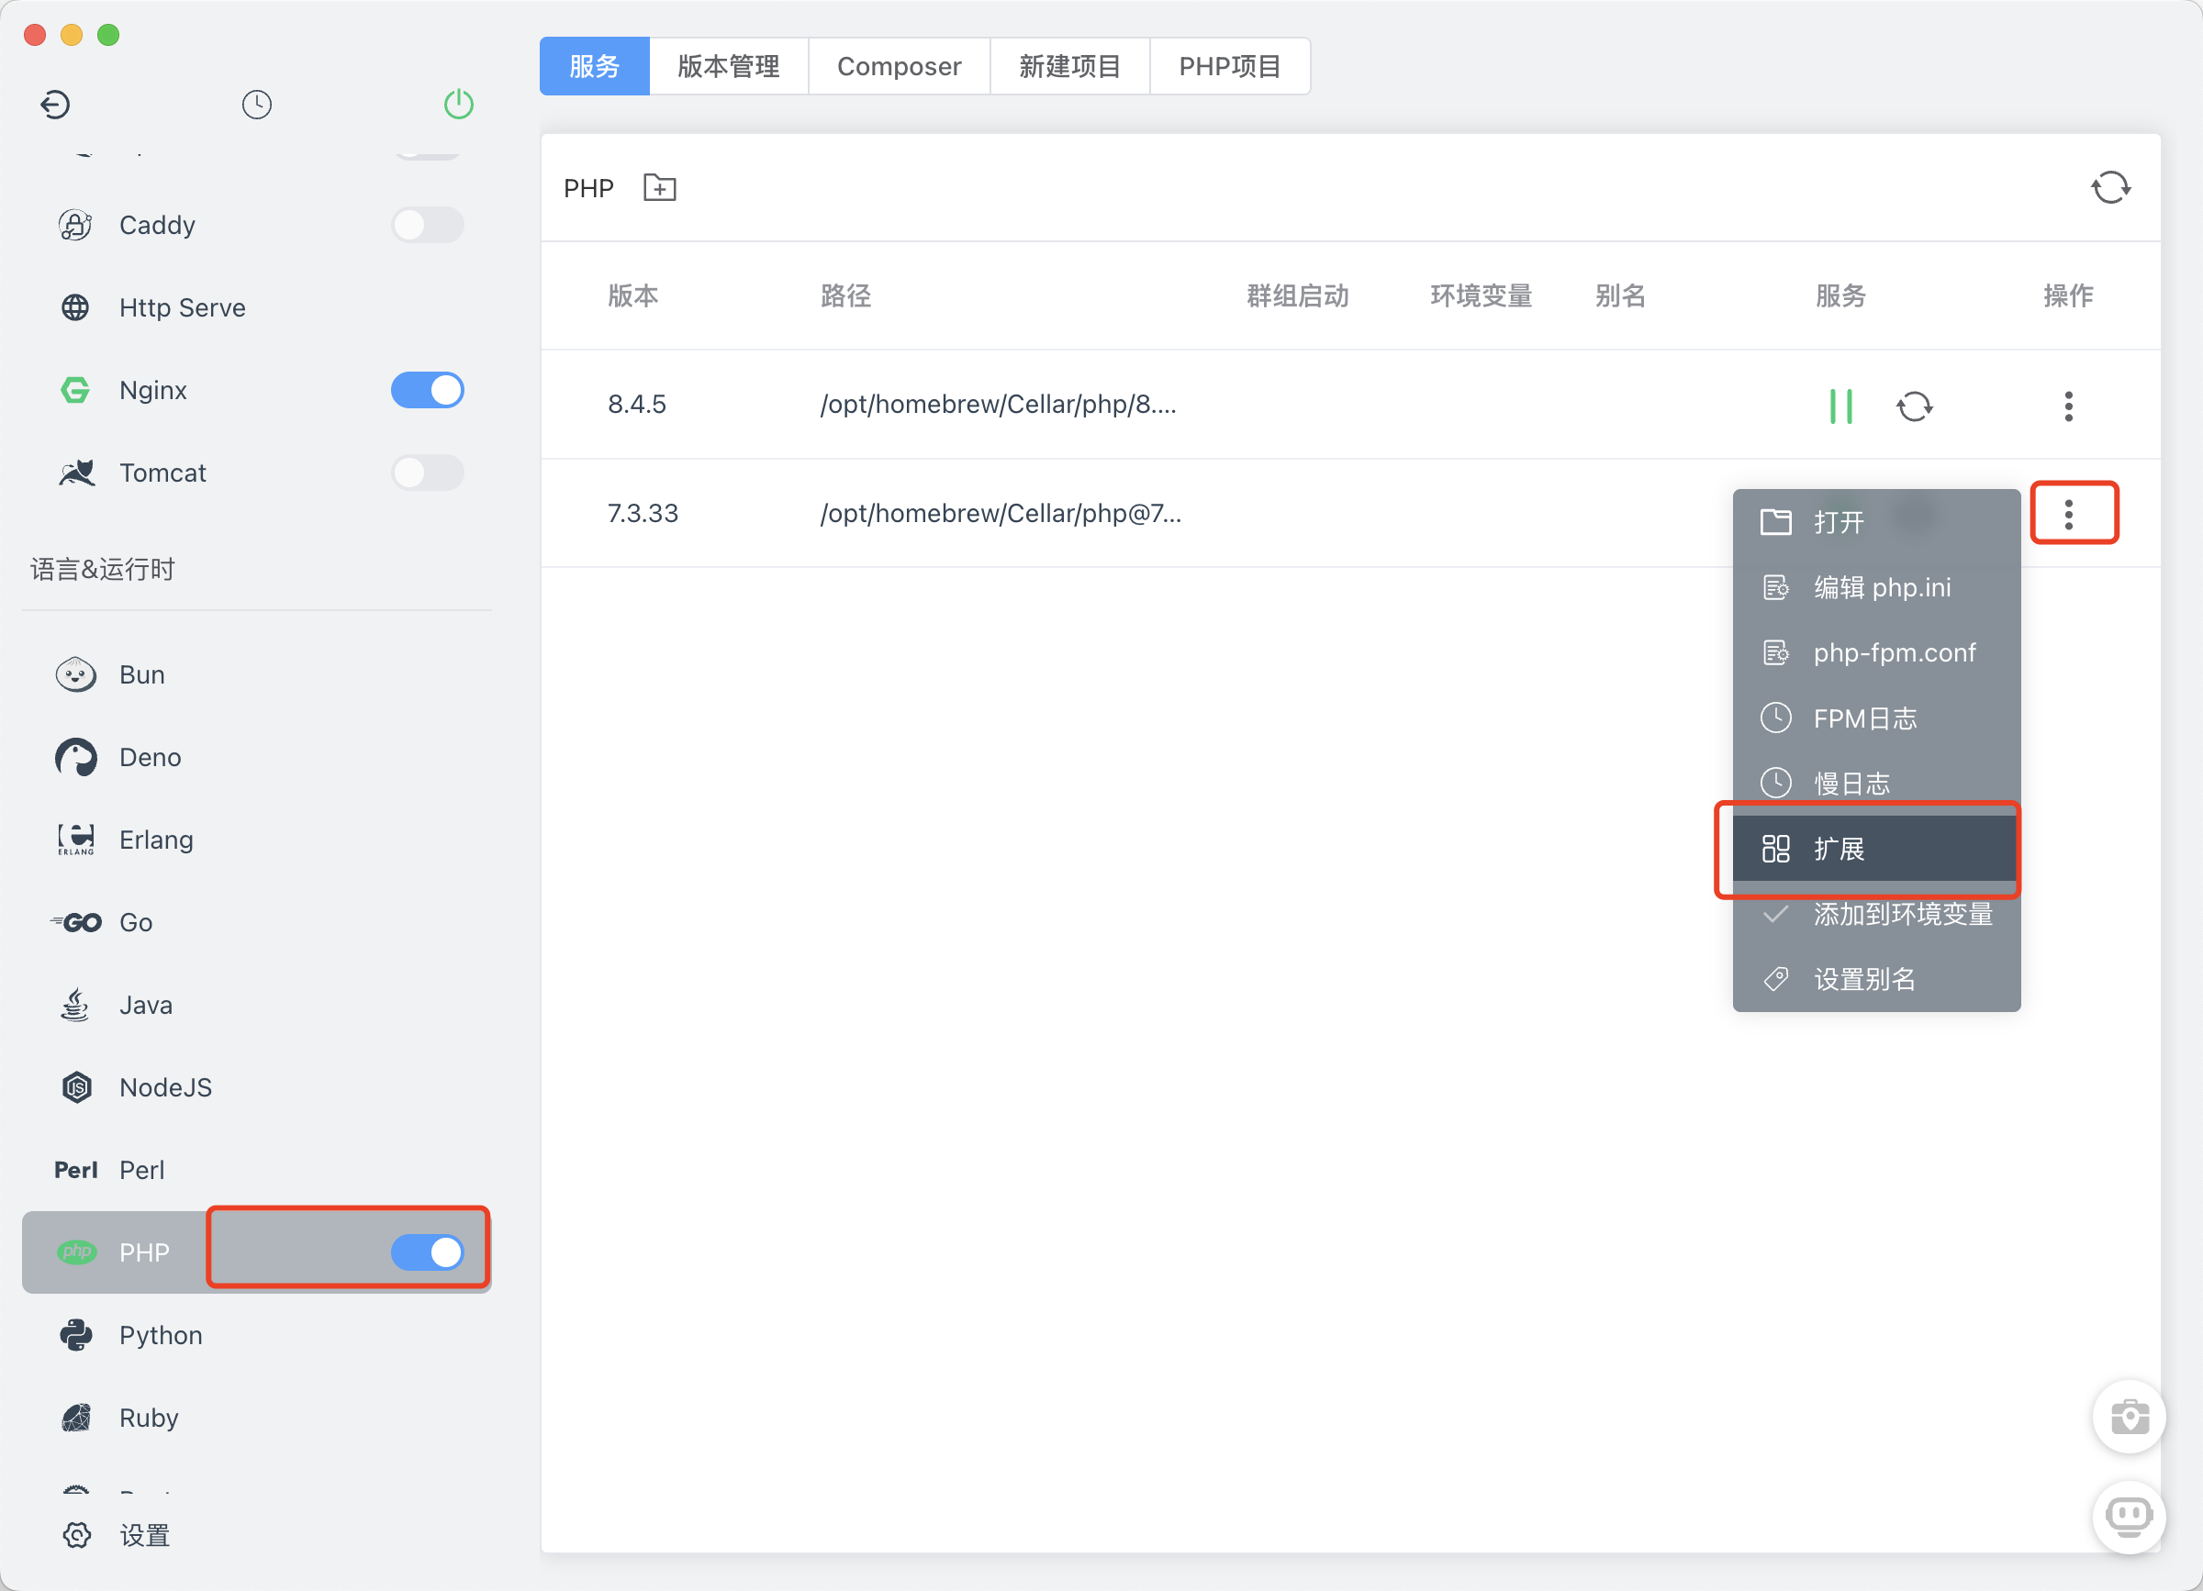2203x1591 pixels.
Task: Enable the Tomcat toggle switch
Action: click(428, 473)
